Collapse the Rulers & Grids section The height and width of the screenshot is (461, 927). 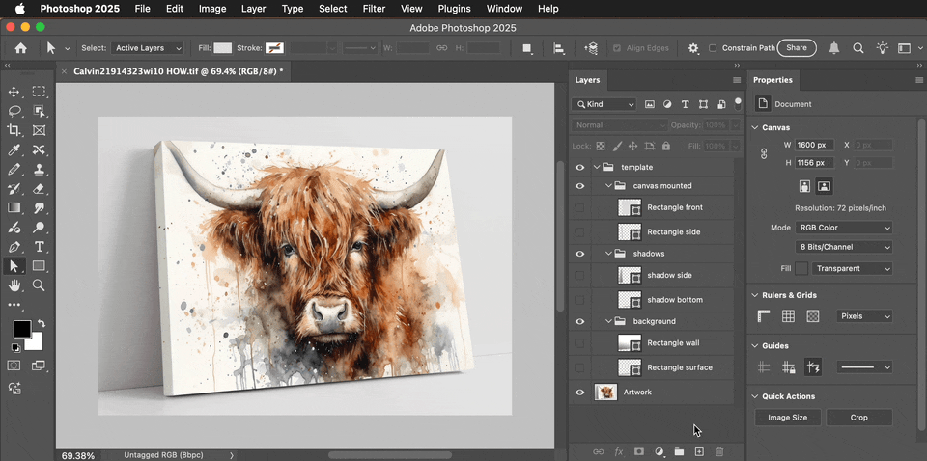point(755,295)
